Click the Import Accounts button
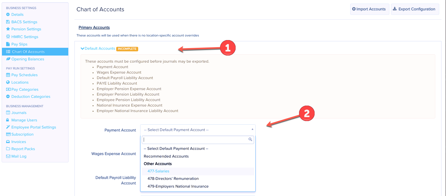The image size is (446, 196). 369,9
